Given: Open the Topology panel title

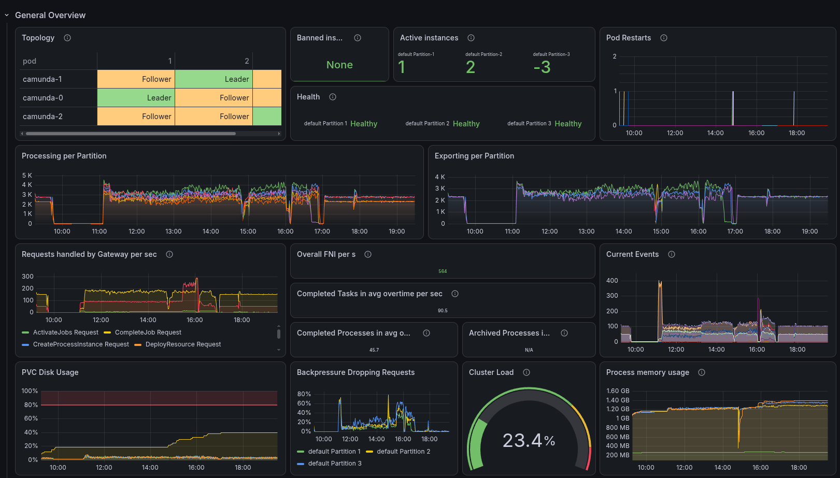Looking at the screenshot, I should point(38,38).
